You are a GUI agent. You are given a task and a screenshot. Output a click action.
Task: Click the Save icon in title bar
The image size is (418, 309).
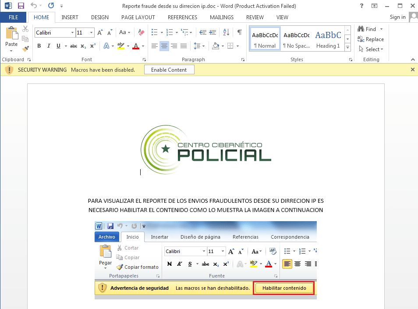(21, 6)
